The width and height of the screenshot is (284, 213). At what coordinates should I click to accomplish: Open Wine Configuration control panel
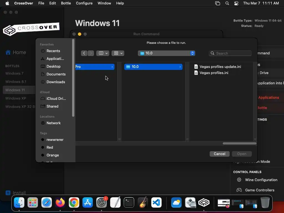tap(257, 180)
